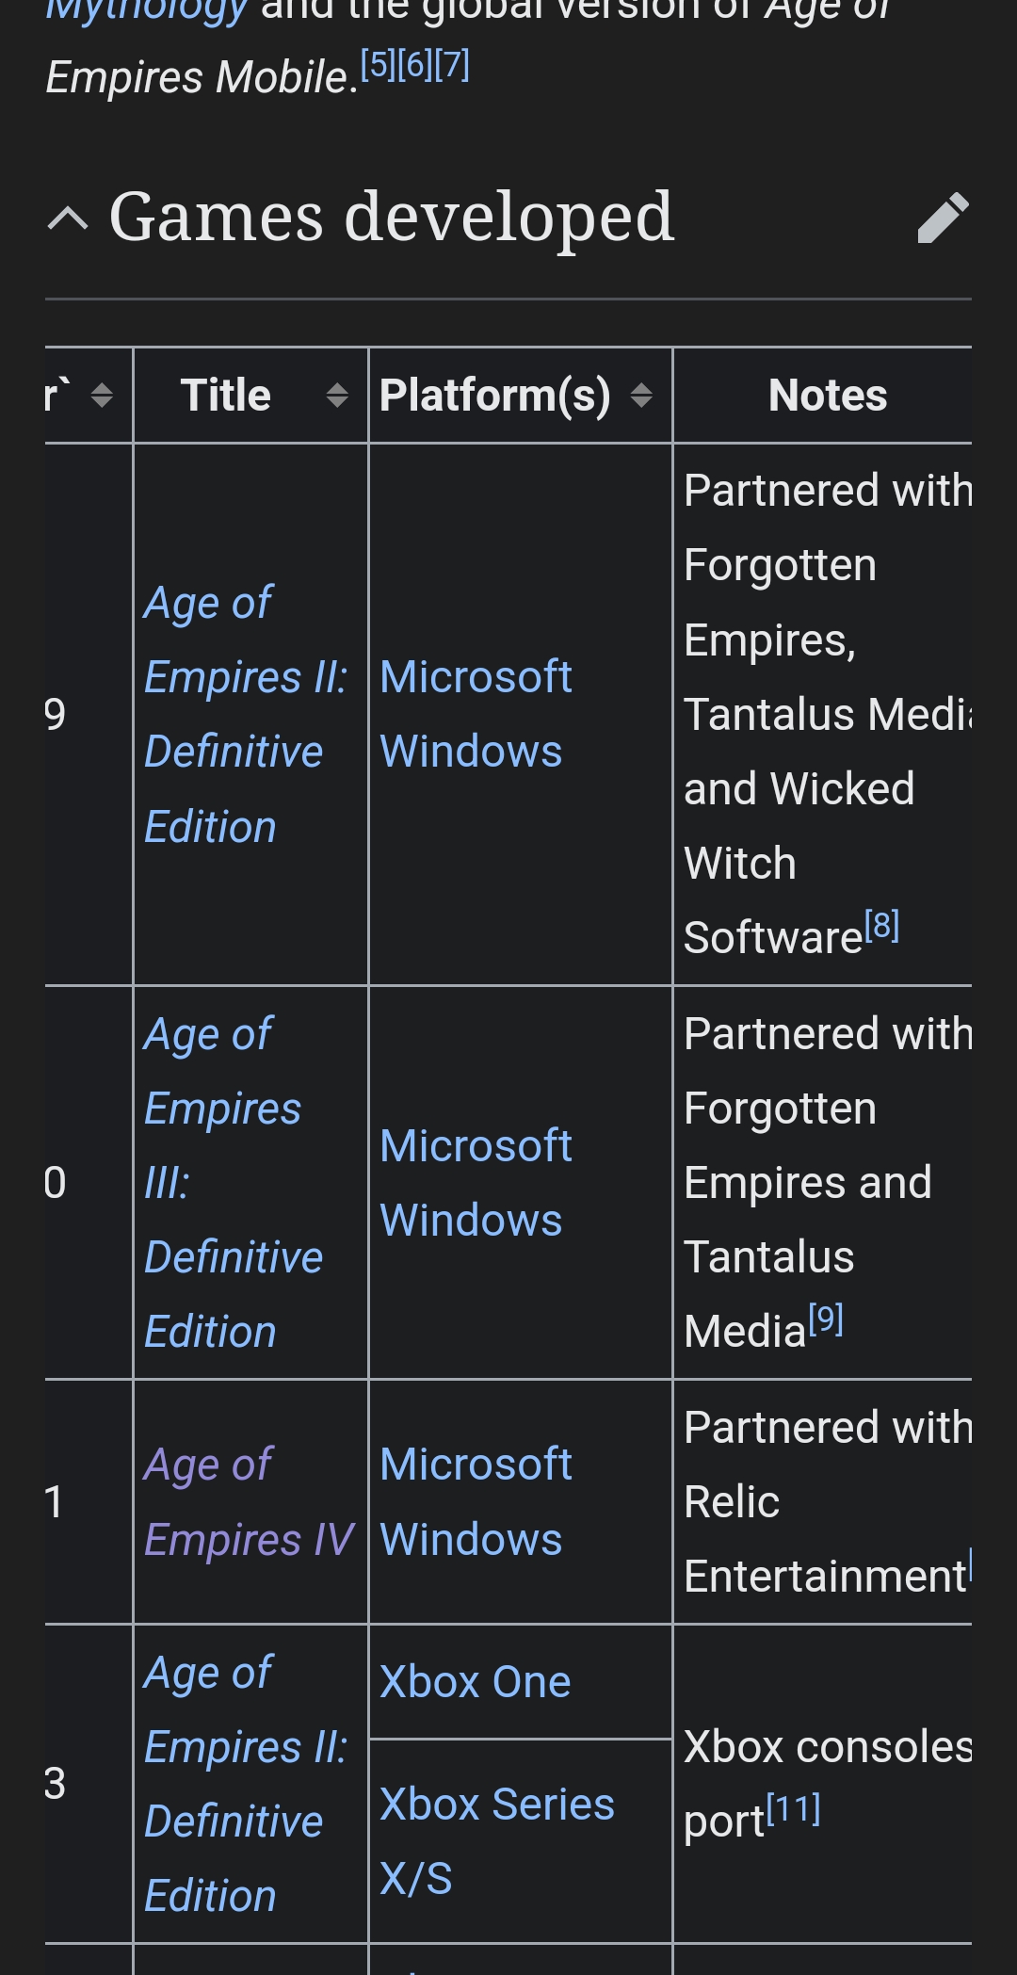
Task: Open Microsoft Windows link in Age of Empires IV row
Action: [476, 1502]
